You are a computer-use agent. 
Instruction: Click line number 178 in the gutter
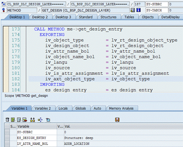click(x=16, y=57)
